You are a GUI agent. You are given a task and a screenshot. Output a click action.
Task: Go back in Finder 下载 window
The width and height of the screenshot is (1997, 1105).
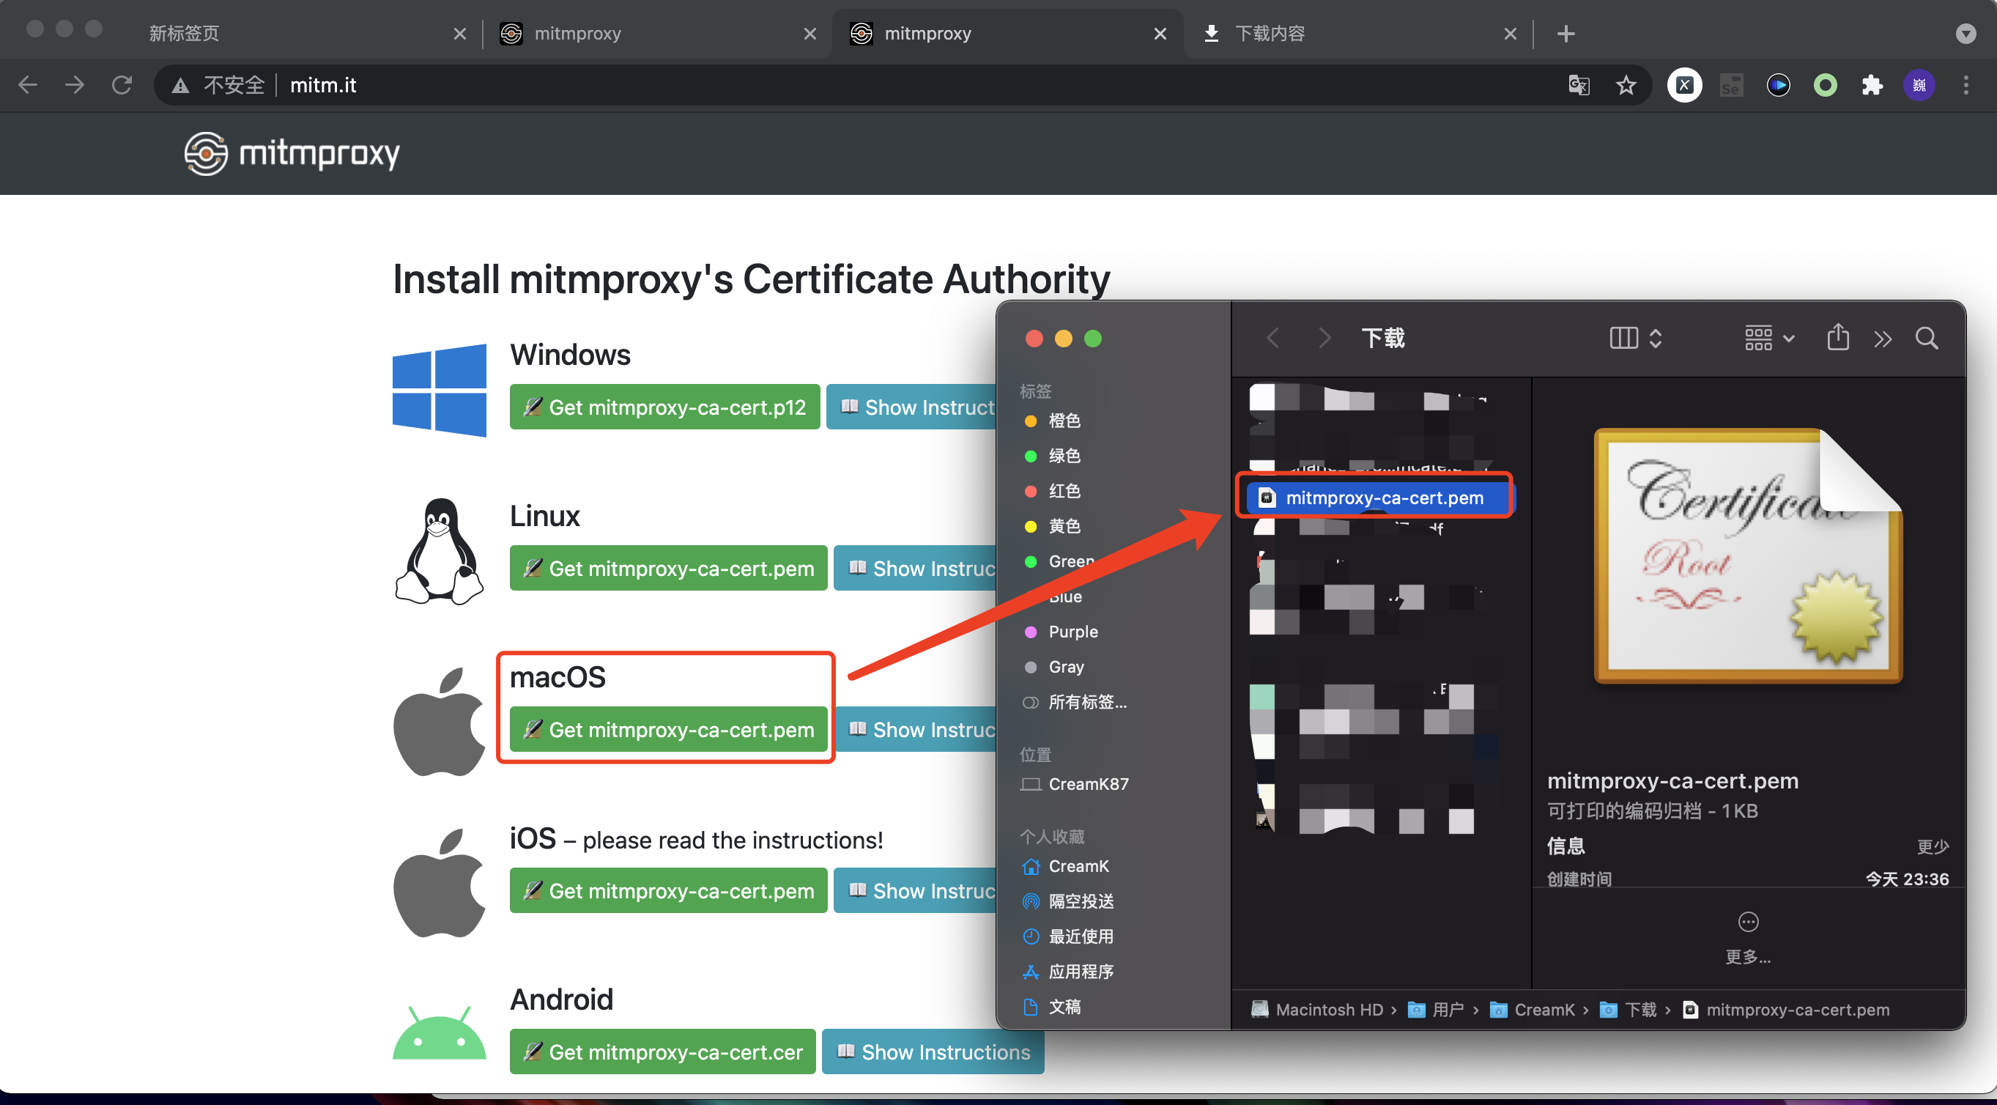[x=1272, y=338]
